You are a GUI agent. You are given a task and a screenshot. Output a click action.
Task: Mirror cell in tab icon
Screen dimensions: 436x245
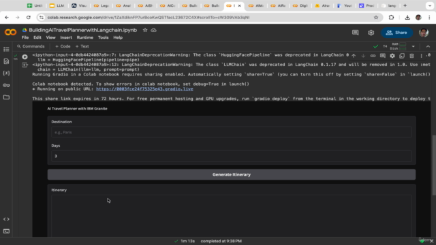(402, 56)
